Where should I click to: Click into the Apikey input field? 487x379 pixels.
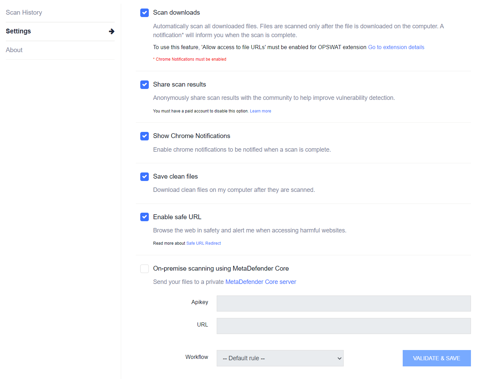click(344, 304)
